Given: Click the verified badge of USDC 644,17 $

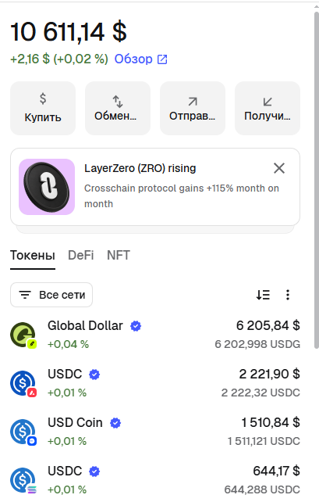Looking at the screenshot, I should (94, 472).
